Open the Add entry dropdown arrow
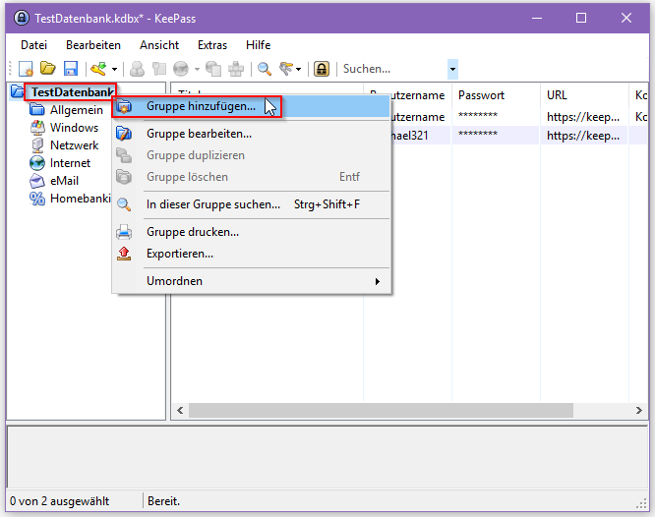 tap(114, 70)
